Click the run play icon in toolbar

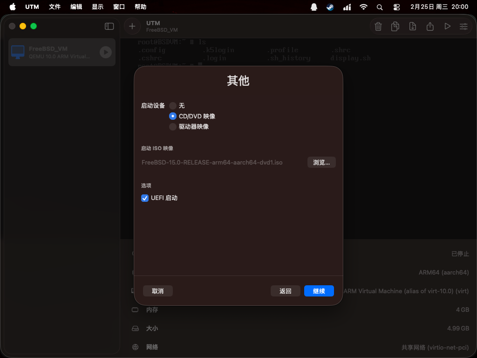pyautogui.click(x=447, y=27)
